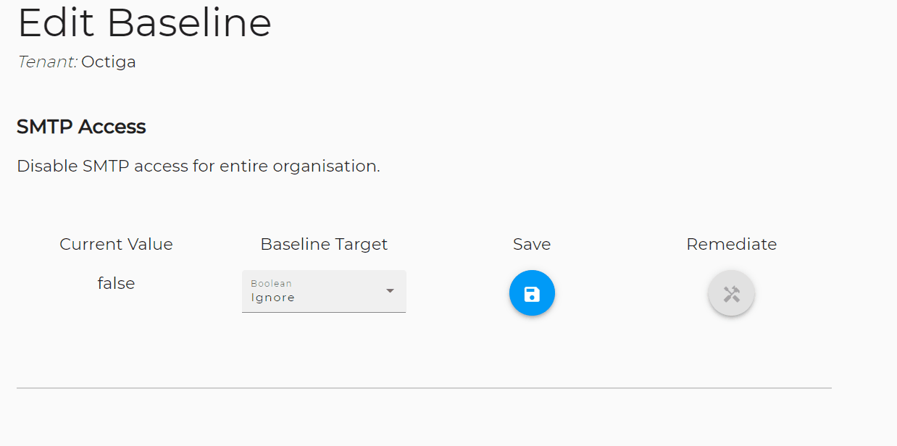The height and width of the screenshot is (446, 897).
Task: Expand the Boolean value selector
Action: 324,291
